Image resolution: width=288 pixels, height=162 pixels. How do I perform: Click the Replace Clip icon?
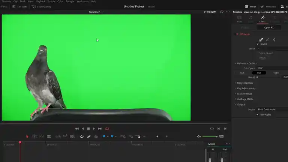[72, 136]
